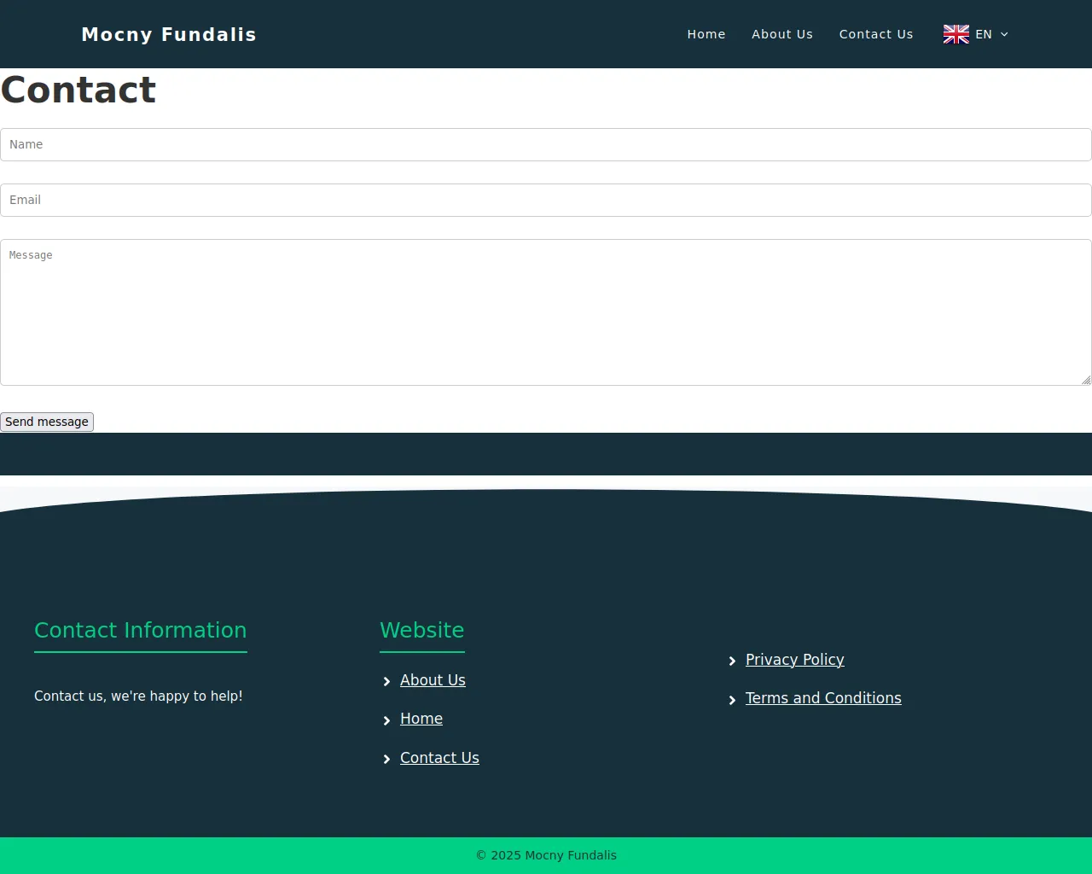This screenshot has width=1092, height=874.
Task: Click the chevron beside Terms and Conditions
Action: coord(732,700)
